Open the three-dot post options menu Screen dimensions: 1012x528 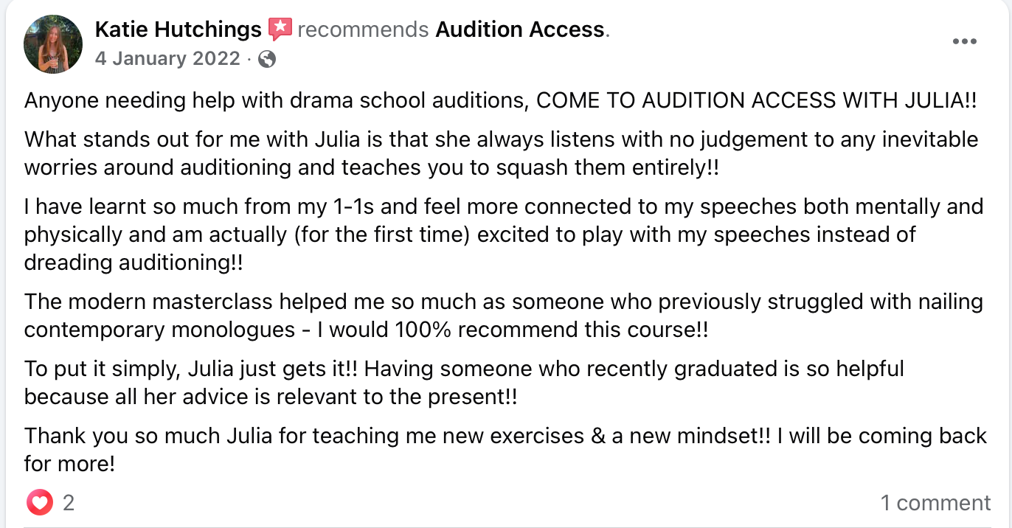pyautogui.click(x=964, y=42)
